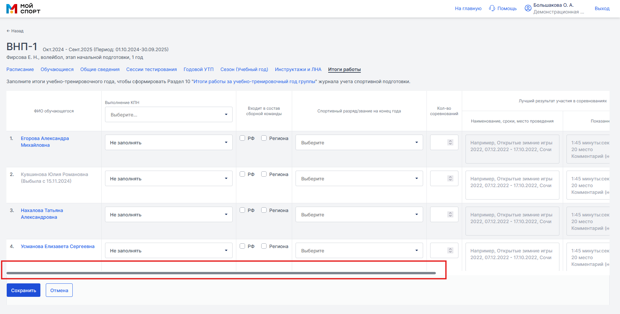Open the header Выполнение КПН dropdown
This screenshot has height=314, width=620.
(x=169, y=114)
